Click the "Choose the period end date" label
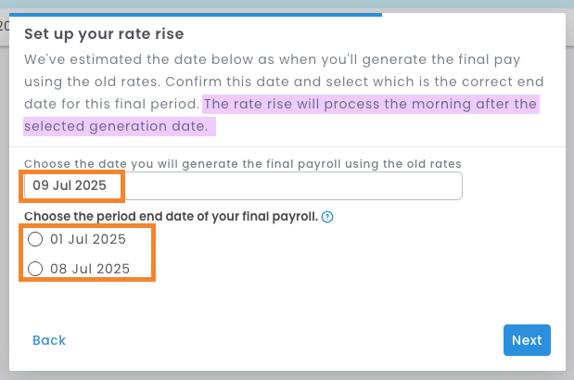The image size is (574, 380). 171,217
